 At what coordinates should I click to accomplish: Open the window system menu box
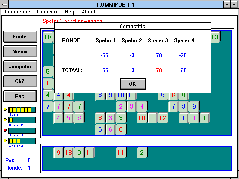(5, 5)
